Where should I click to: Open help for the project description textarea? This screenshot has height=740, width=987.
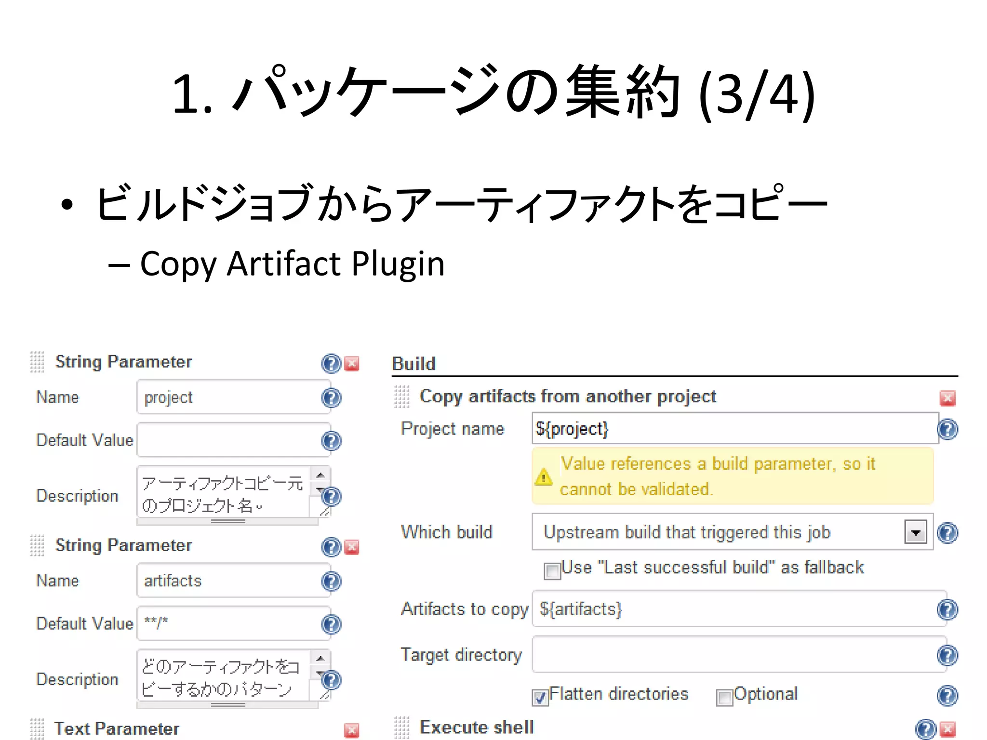coord(331,496)
